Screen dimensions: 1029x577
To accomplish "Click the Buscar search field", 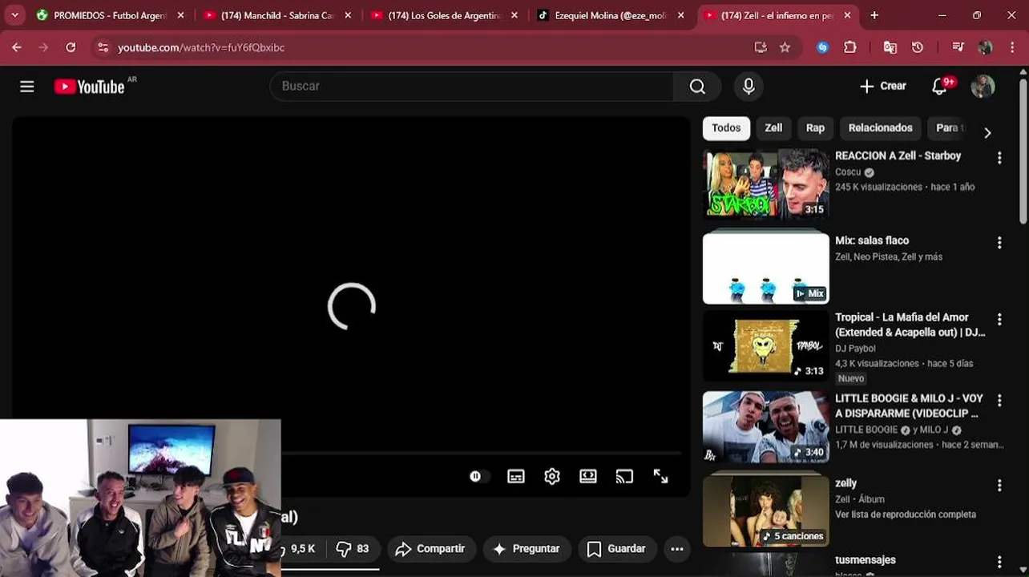I will point(473,87).
